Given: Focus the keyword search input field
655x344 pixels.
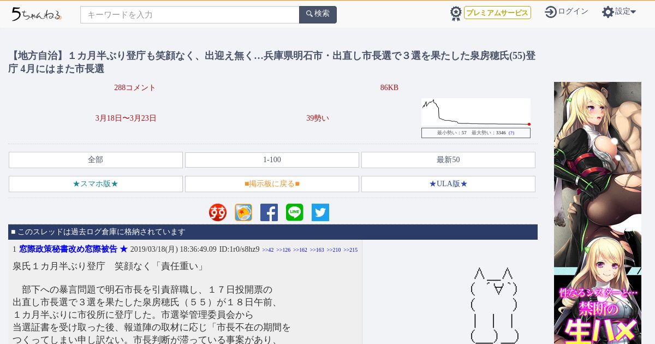Looking at the screenshot, I should [x=190, y=15].
